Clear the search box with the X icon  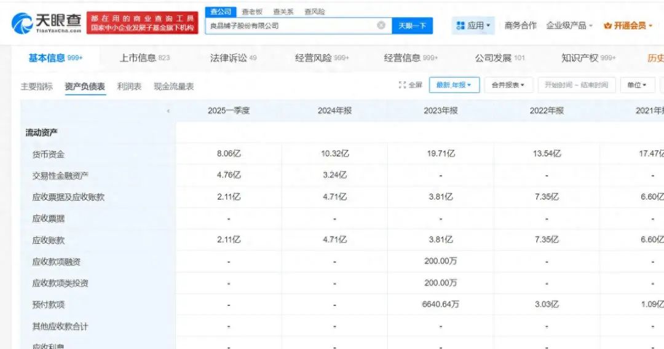(381, 26)
